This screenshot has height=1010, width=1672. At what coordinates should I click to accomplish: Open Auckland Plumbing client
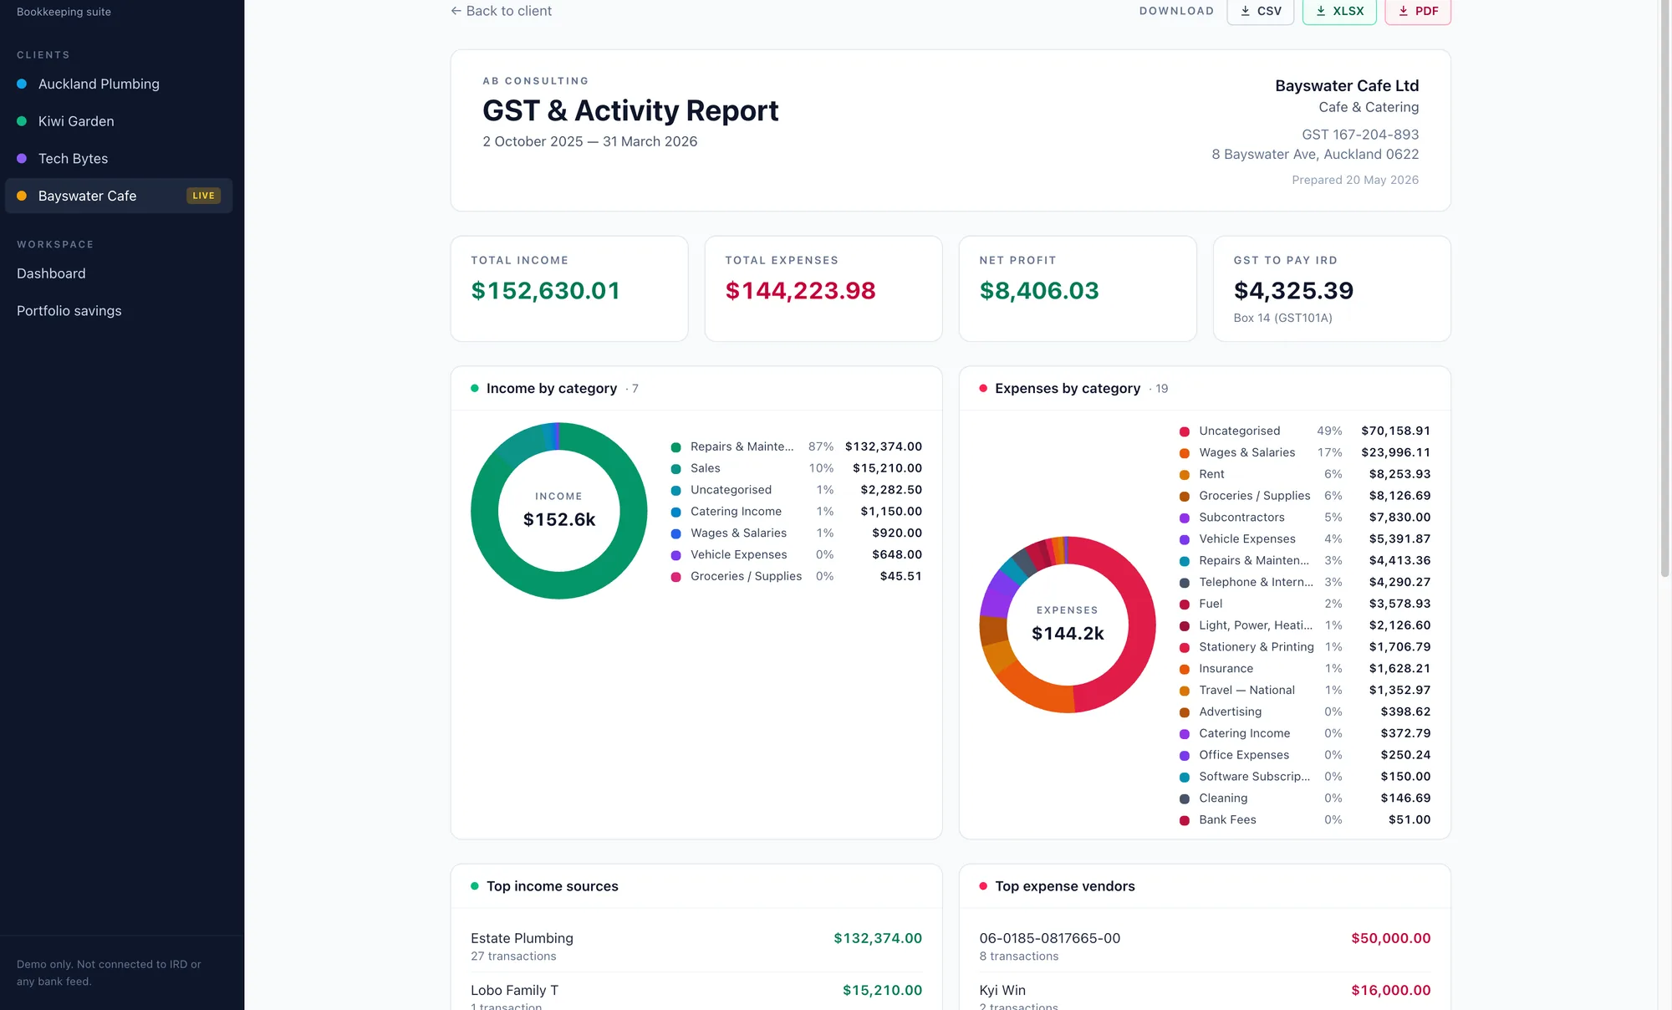(119, 84)
